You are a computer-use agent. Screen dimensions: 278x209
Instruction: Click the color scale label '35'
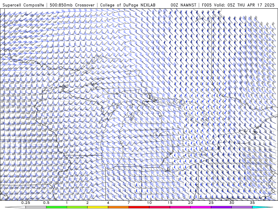point(252,203)
